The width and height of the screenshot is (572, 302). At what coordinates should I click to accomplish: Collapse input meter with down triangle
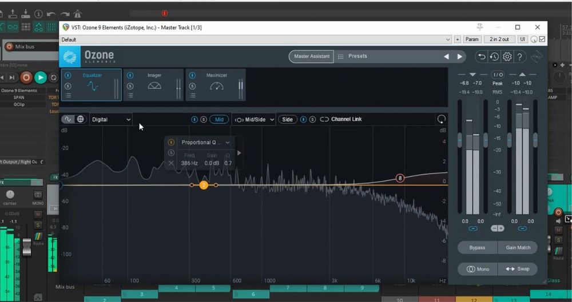point(473,74)
